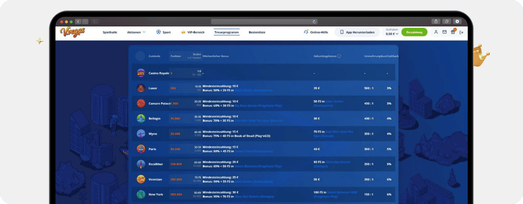523x204 pixels.
Task: Click the logout arrow icon
Action: click(461, 33)
